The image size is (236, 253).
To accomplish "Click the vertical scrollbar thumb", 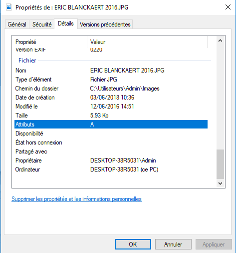I will [x=220, y=164].
